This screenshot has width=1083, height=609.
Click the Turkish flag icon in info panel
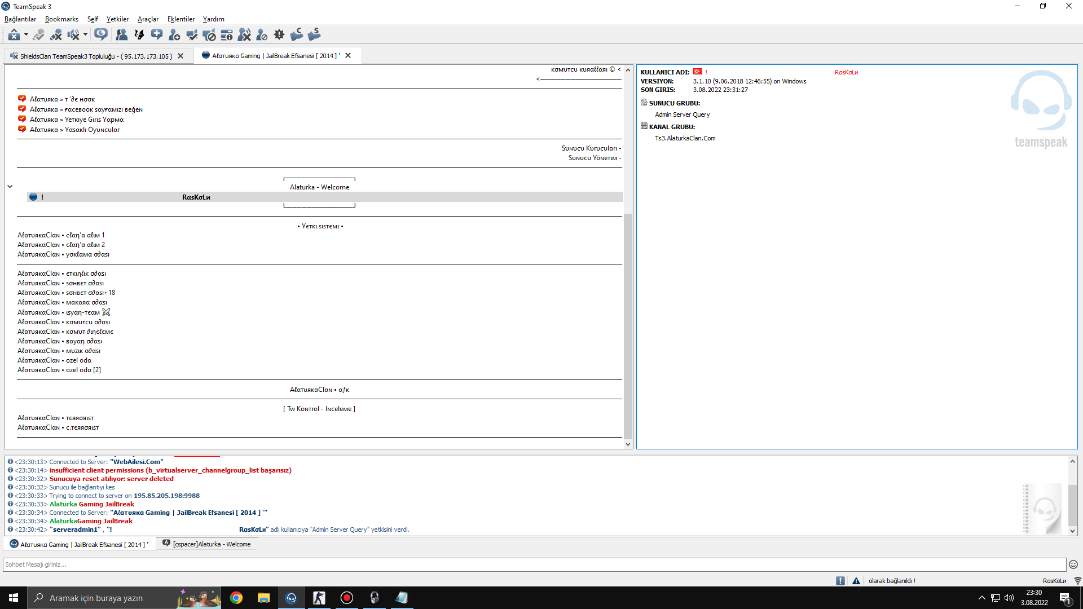pos(698,72)
